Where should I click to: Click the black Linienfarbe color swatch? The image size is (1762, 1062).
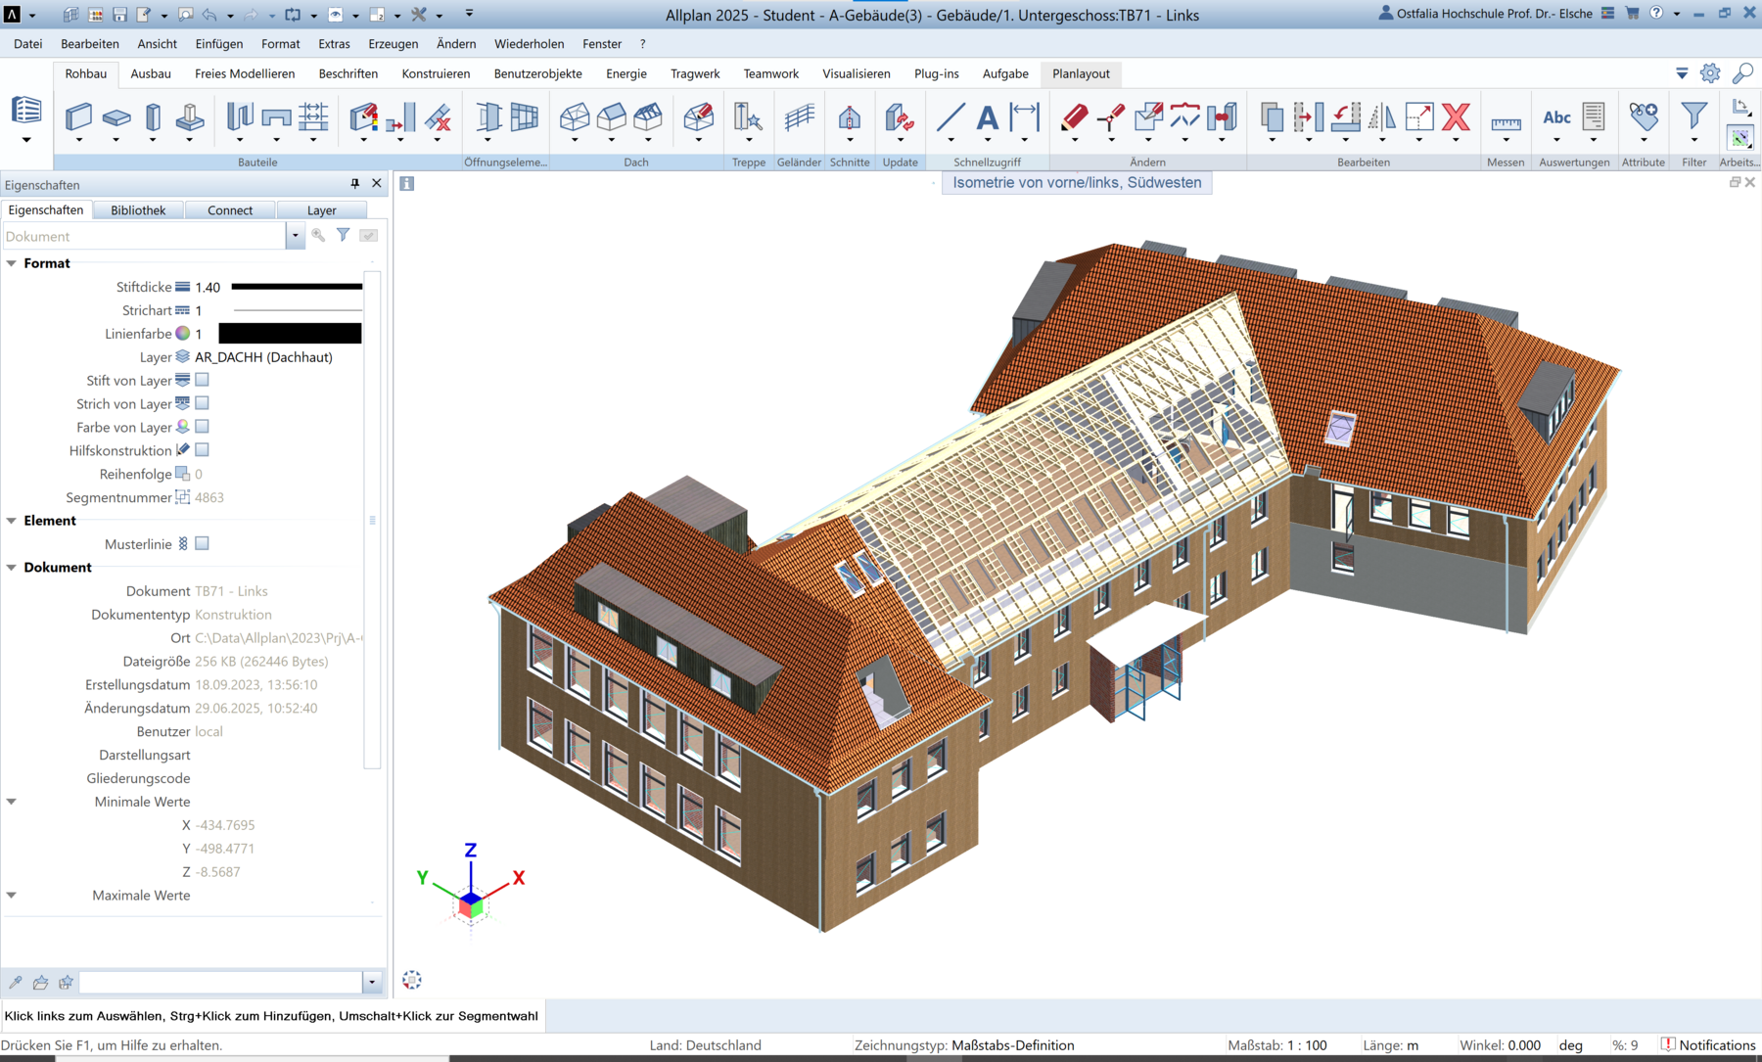pyautogui.click(x=290, y=334)
